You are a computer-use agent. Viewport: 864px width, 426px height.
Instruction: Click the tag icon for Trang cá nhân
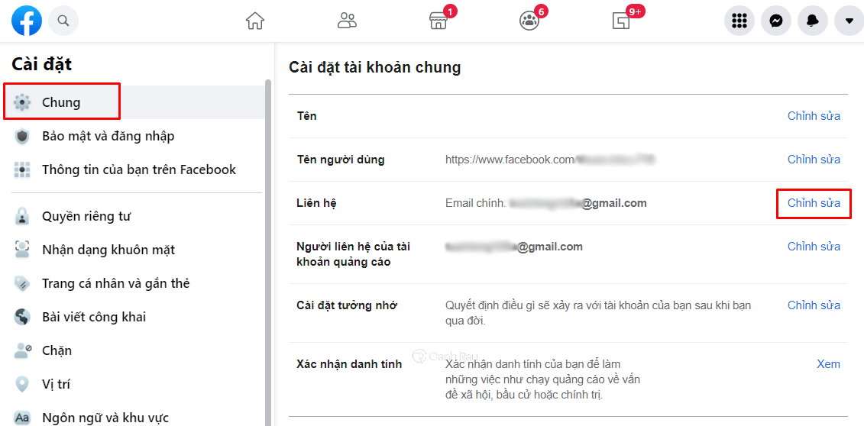point(22,283)
